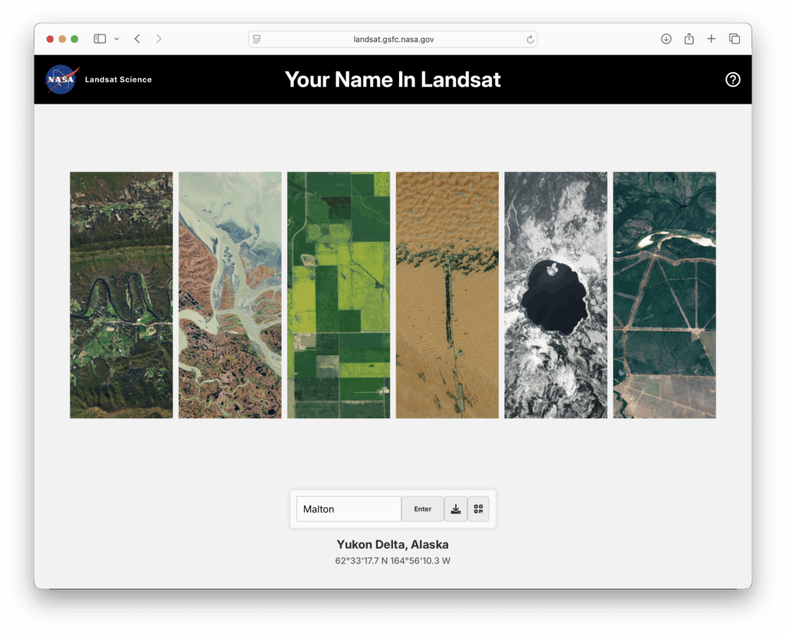Show tab overview icon
Viewport: 786px width, 634px height.
coord(735,38)
